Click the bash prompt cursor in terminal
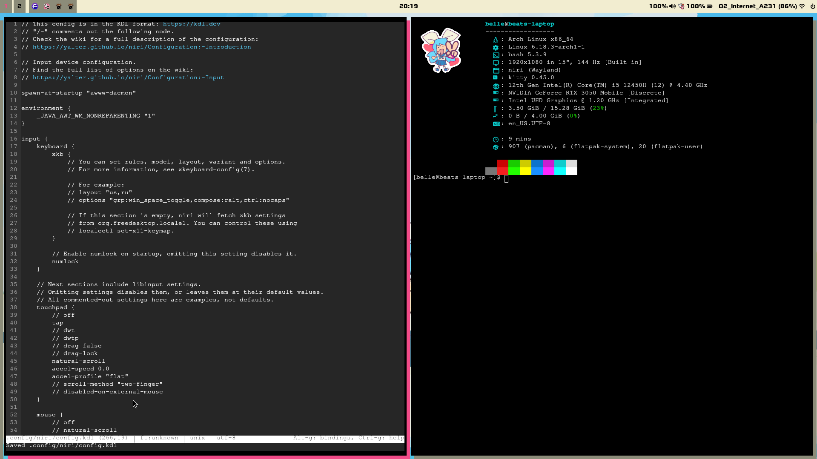The image size is (817, 459). click(506, 178)
